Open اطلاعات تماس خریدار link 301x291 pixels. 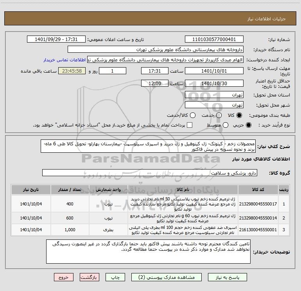(x=64, y=60)
